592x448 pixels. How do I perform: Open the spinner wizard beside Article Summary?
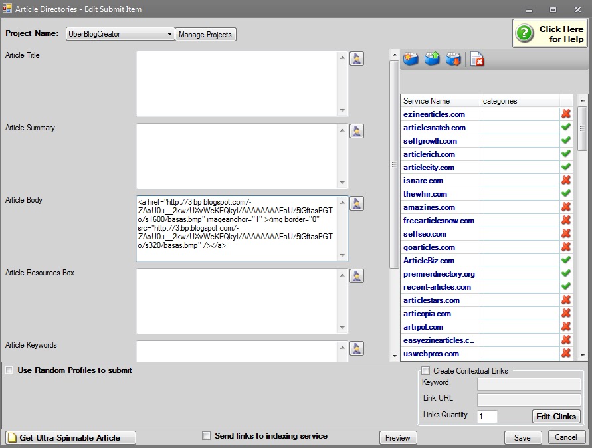pyautogui.click(x=356, y=131)
